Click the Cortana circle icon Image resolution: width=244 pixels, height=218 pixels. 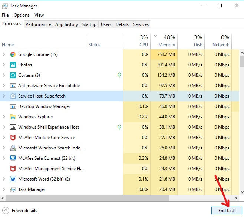coord(13,75)
